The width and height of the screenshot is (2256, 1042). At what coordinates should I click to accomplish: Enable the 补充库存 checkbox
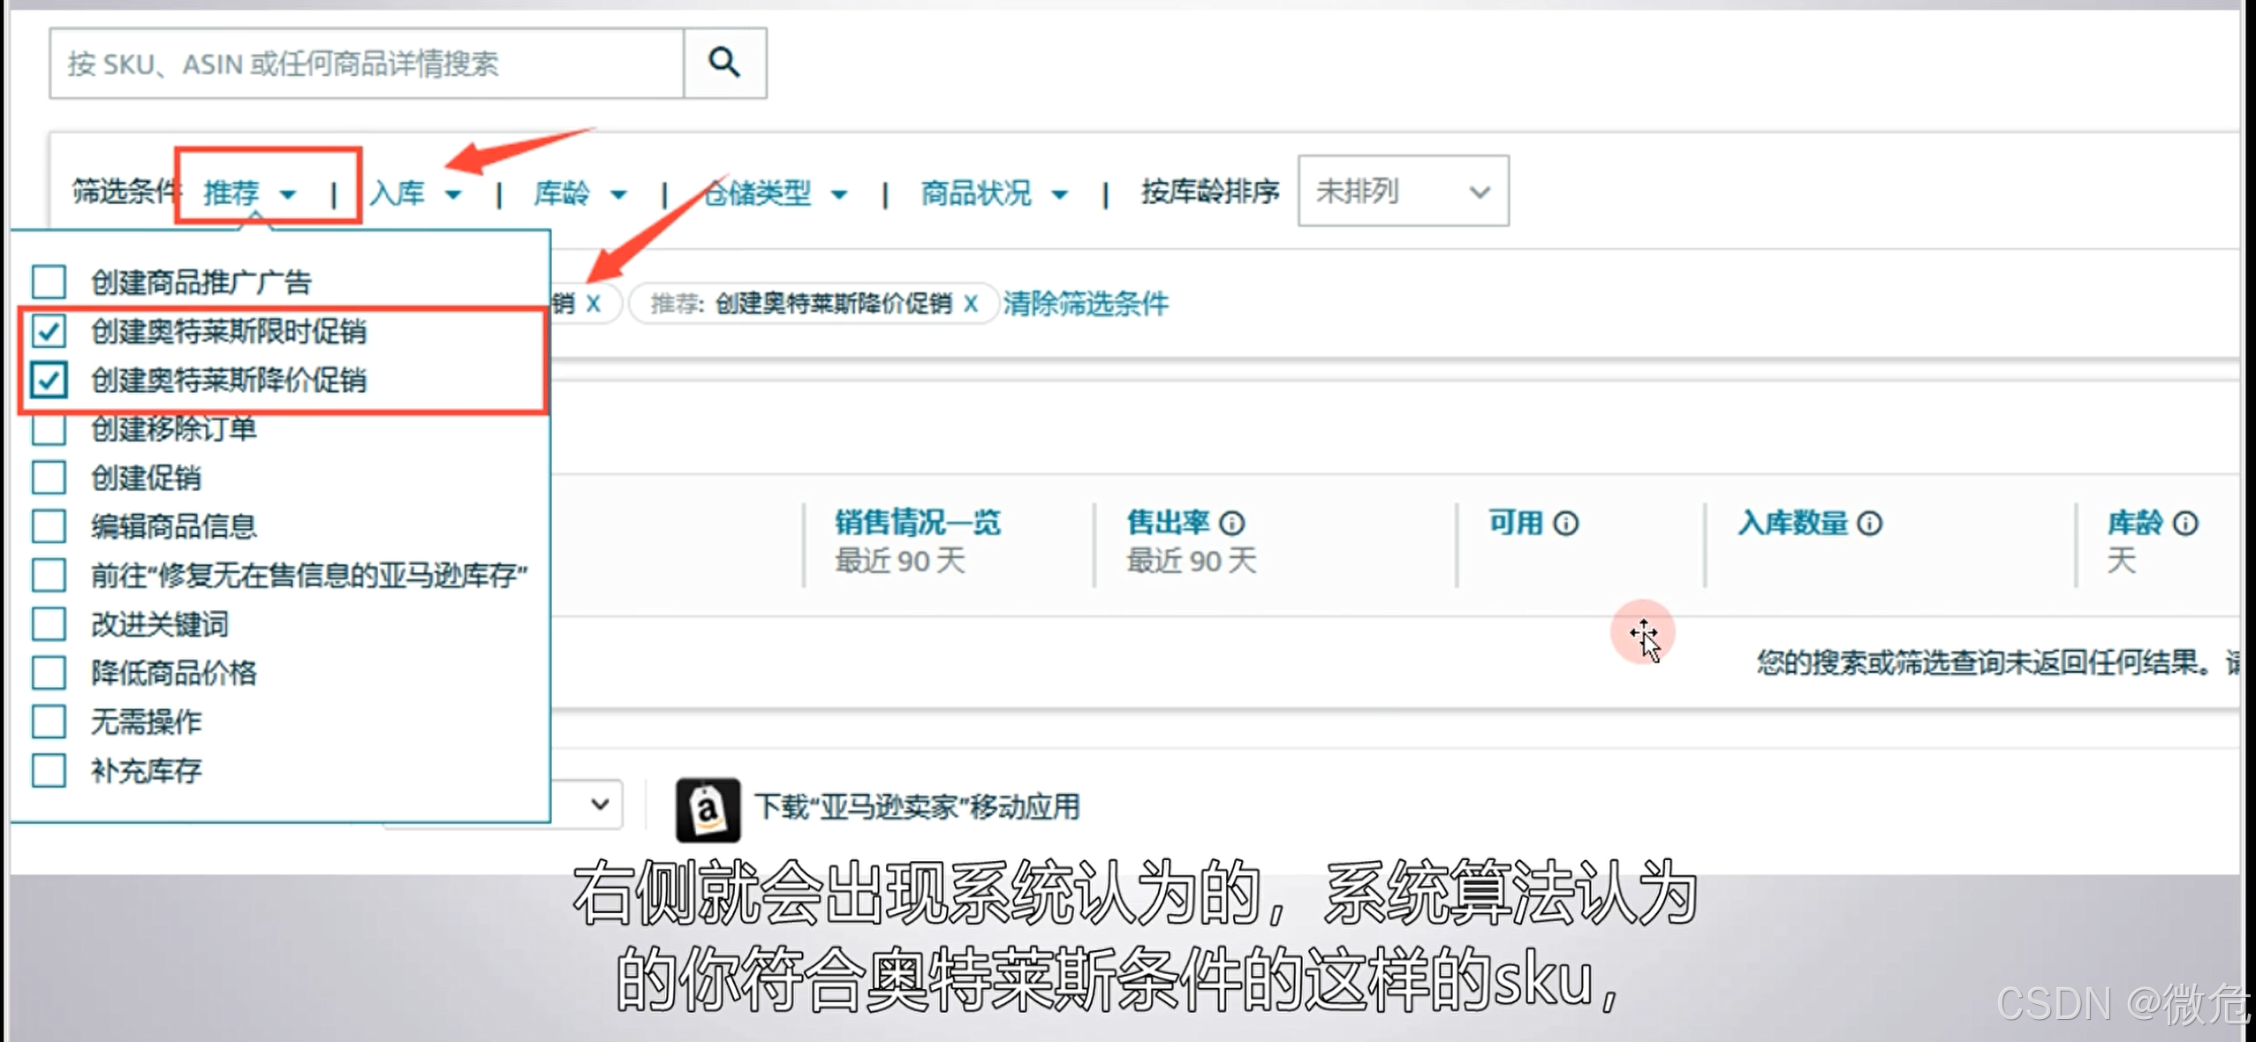click(x=49, y=770)
